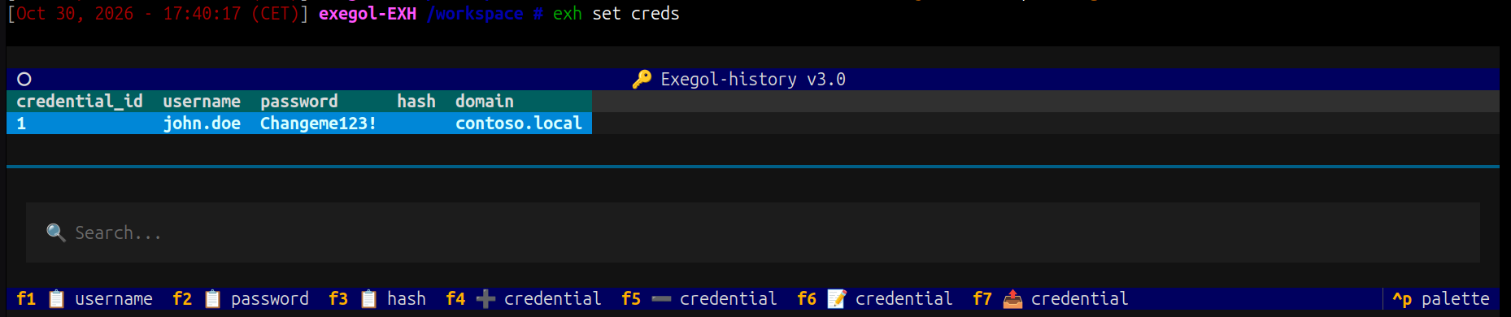Copy hash with the f3 clipboard icon
Viewport: 1511px width, 317px height.
[x=368, y=299]
